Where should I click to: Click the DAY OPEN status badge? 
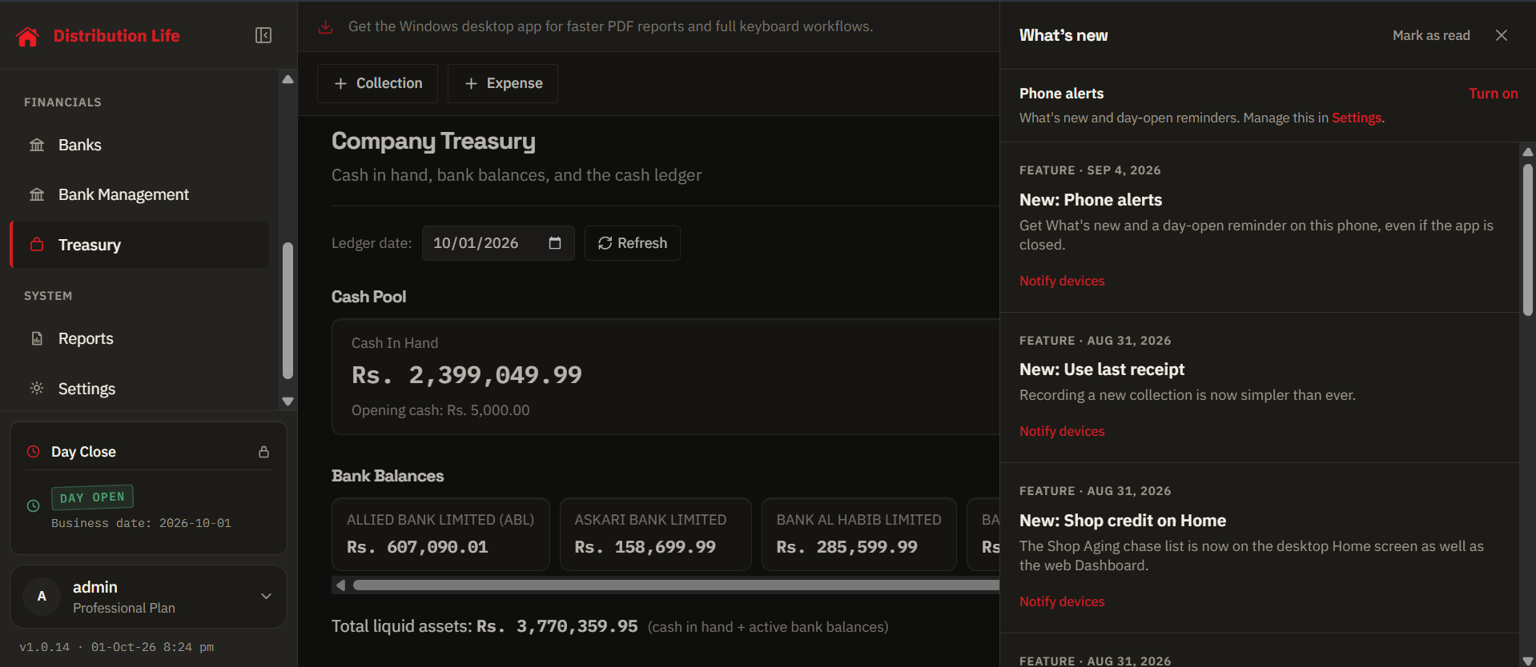pyautogui.click(x=92, y=497)
